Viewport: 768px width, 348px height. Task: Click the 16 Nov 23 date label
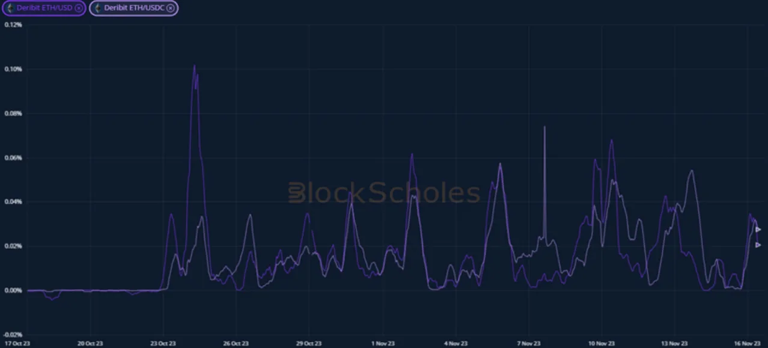coord(748,344)
